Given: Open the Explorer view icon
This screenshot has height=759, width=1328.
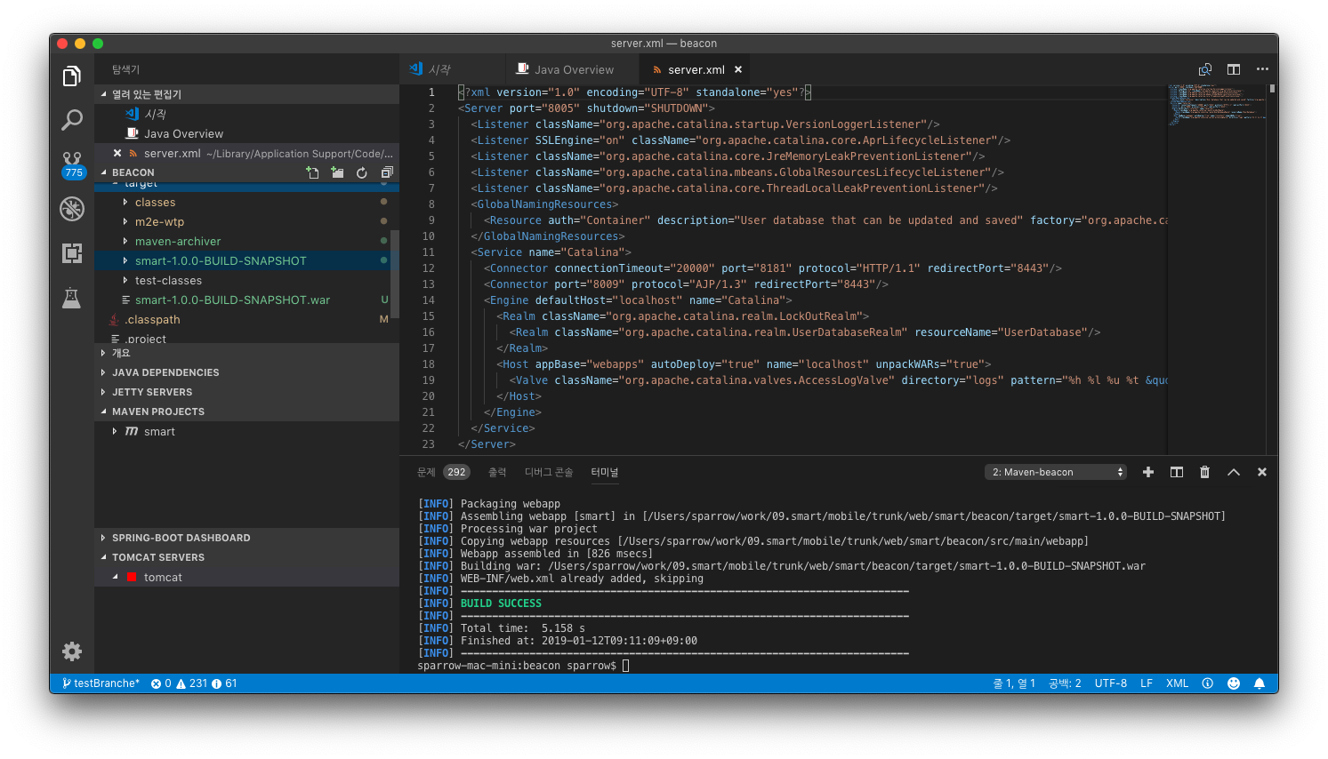Looking at the screenshot, I should pyautogui.click(x=71, y=76).
